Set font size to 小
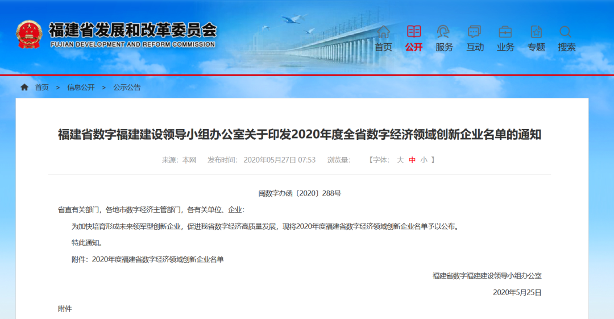 pos(424,160)
